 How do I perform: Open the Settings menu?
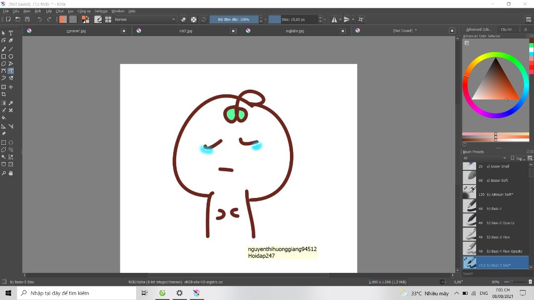(x=101, y=11)
